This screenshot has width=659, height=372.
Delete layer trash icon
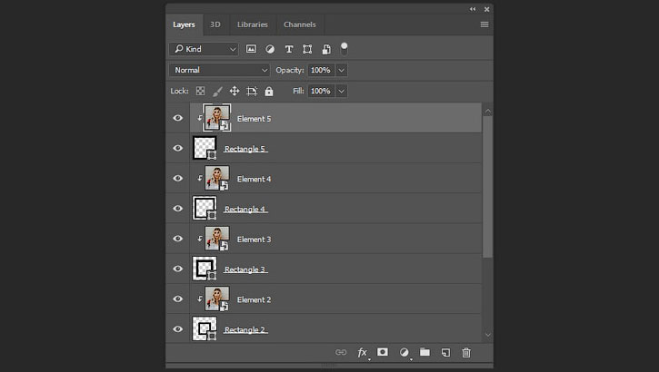[466, 352]
